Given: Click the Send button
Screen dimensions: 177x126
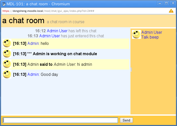Looking at the screenshot, I should tap(126, 120).
